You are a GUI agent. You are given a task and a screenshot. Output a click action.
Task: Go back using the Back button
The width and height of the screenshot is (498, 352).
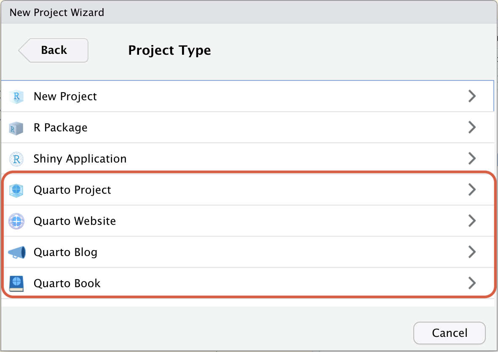coord(54,50)
